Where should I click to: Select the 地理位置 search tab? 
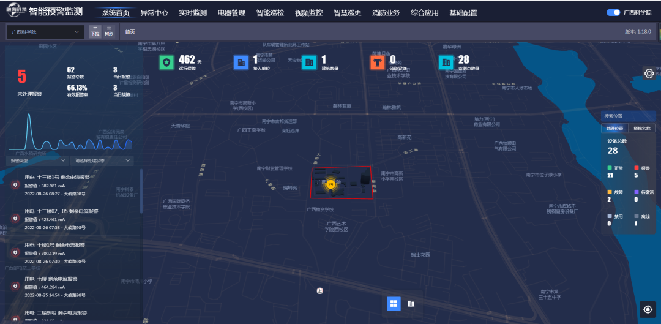(614, 128)
